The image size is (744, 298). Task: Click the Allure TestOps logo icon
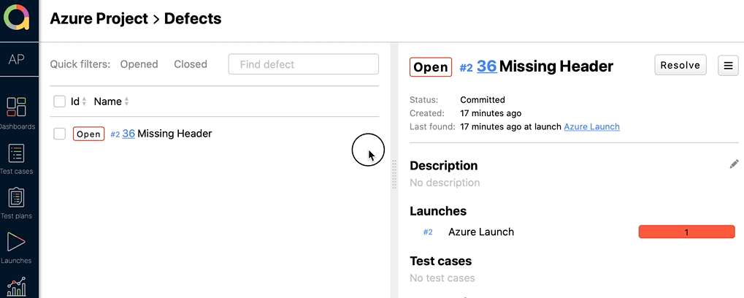(16, 18)
